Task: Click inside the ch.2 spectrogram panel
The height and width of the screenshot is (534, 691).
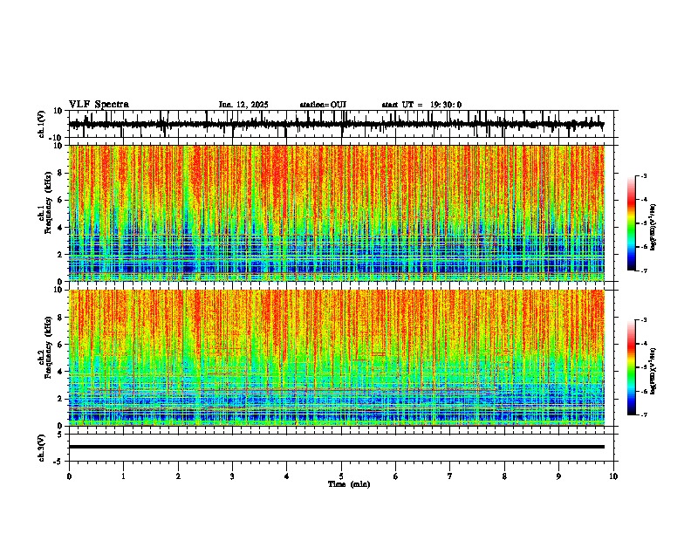Action: (337, 358)
